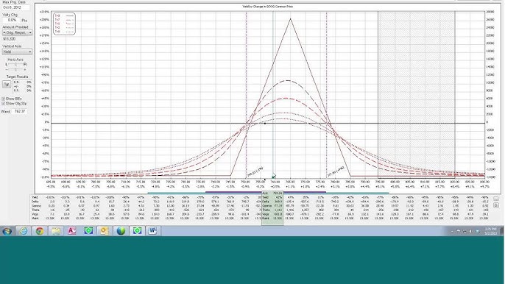Switch to Microsoft Word in the taskbar

click(152, 231)
